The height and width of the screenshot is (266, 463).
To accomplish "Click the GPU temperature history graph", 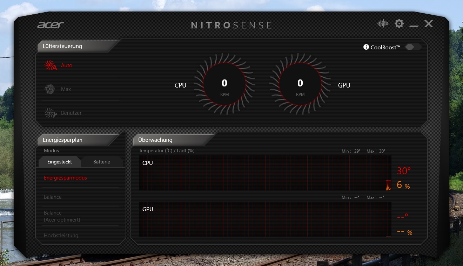I will pyautogui.click(x=265, y=219).
